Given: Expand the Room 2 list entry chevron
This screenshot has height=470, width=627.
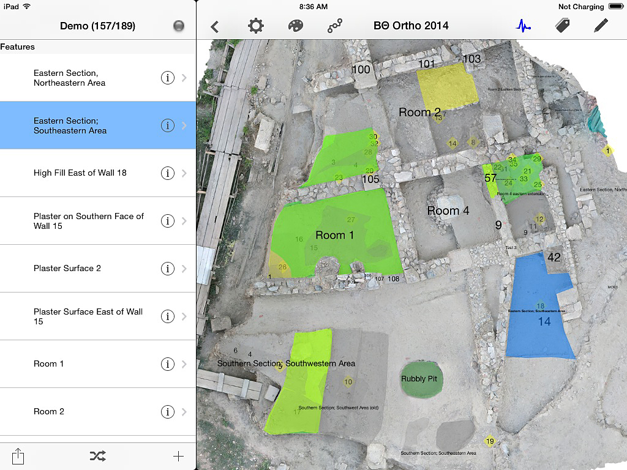Looking at the screenshot, I should coord(184,412).
